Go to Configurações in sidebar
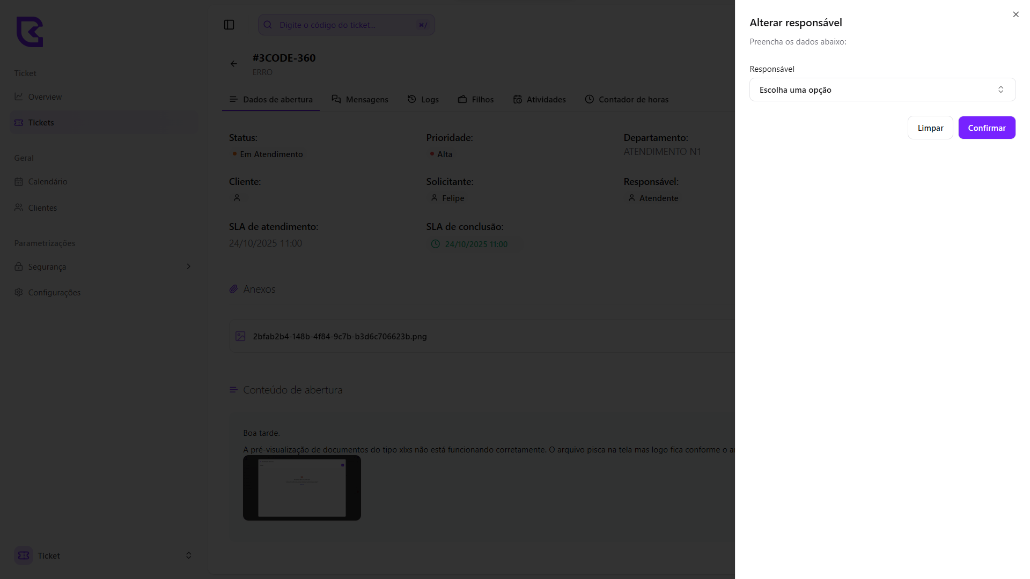1030x579 pixels. coord(54,292)
